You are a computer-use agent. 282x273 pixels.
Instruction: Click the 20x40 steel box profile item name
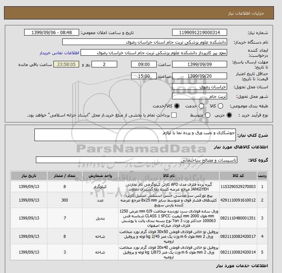[169, 252]
